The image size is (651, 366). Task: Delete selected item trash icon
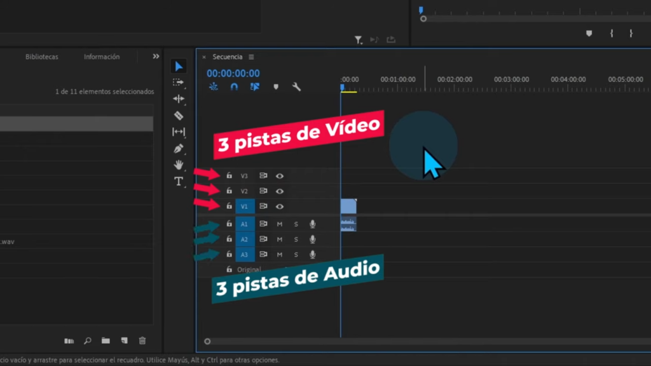click(142, 341)
